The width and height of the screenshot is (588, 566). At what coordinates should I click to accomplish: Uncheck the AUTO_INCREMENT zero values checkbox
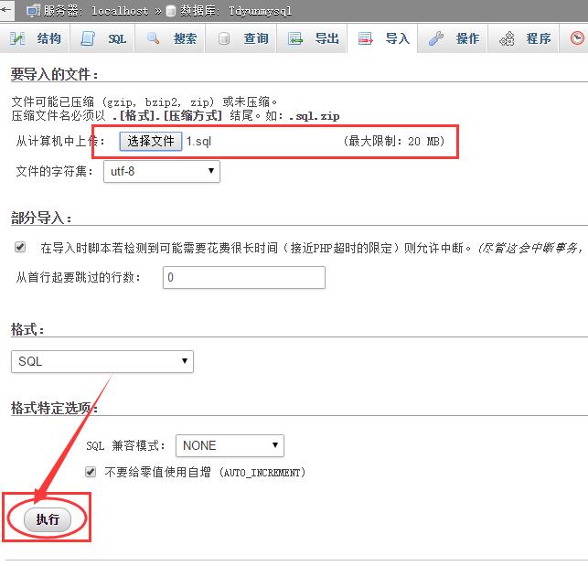(91, 473)
